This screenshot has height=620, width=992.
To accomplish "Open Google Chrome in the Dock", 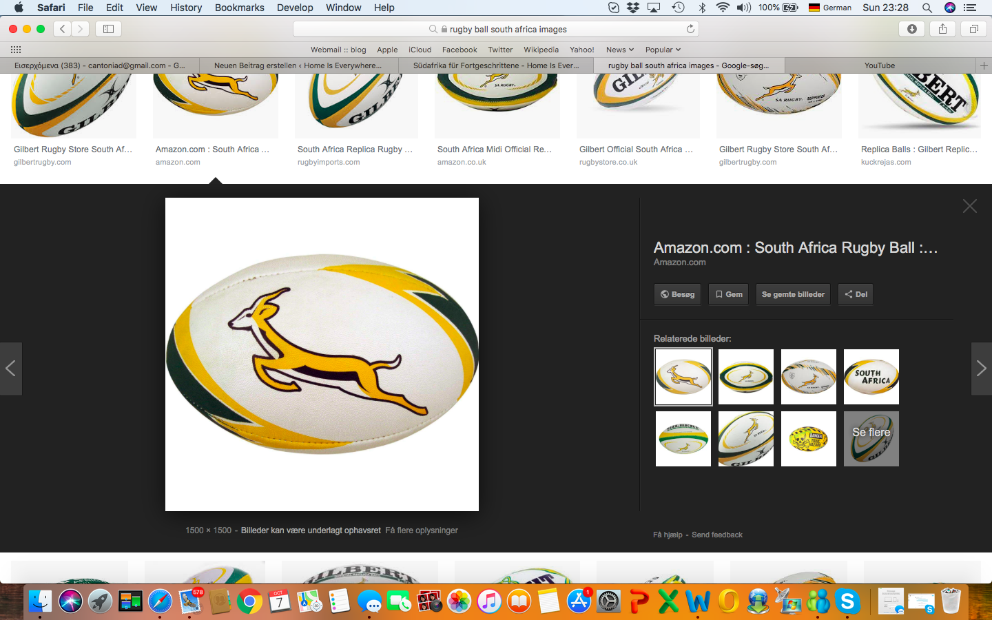I will [249, 601].
